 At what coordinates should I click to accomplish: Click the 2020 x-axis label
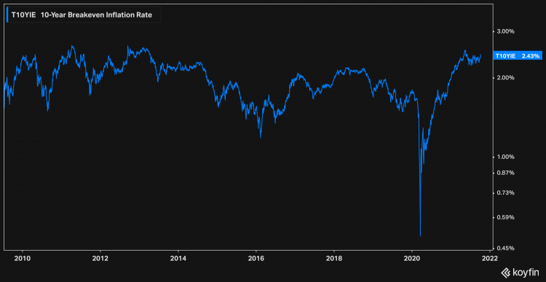[x=412, y=258]
